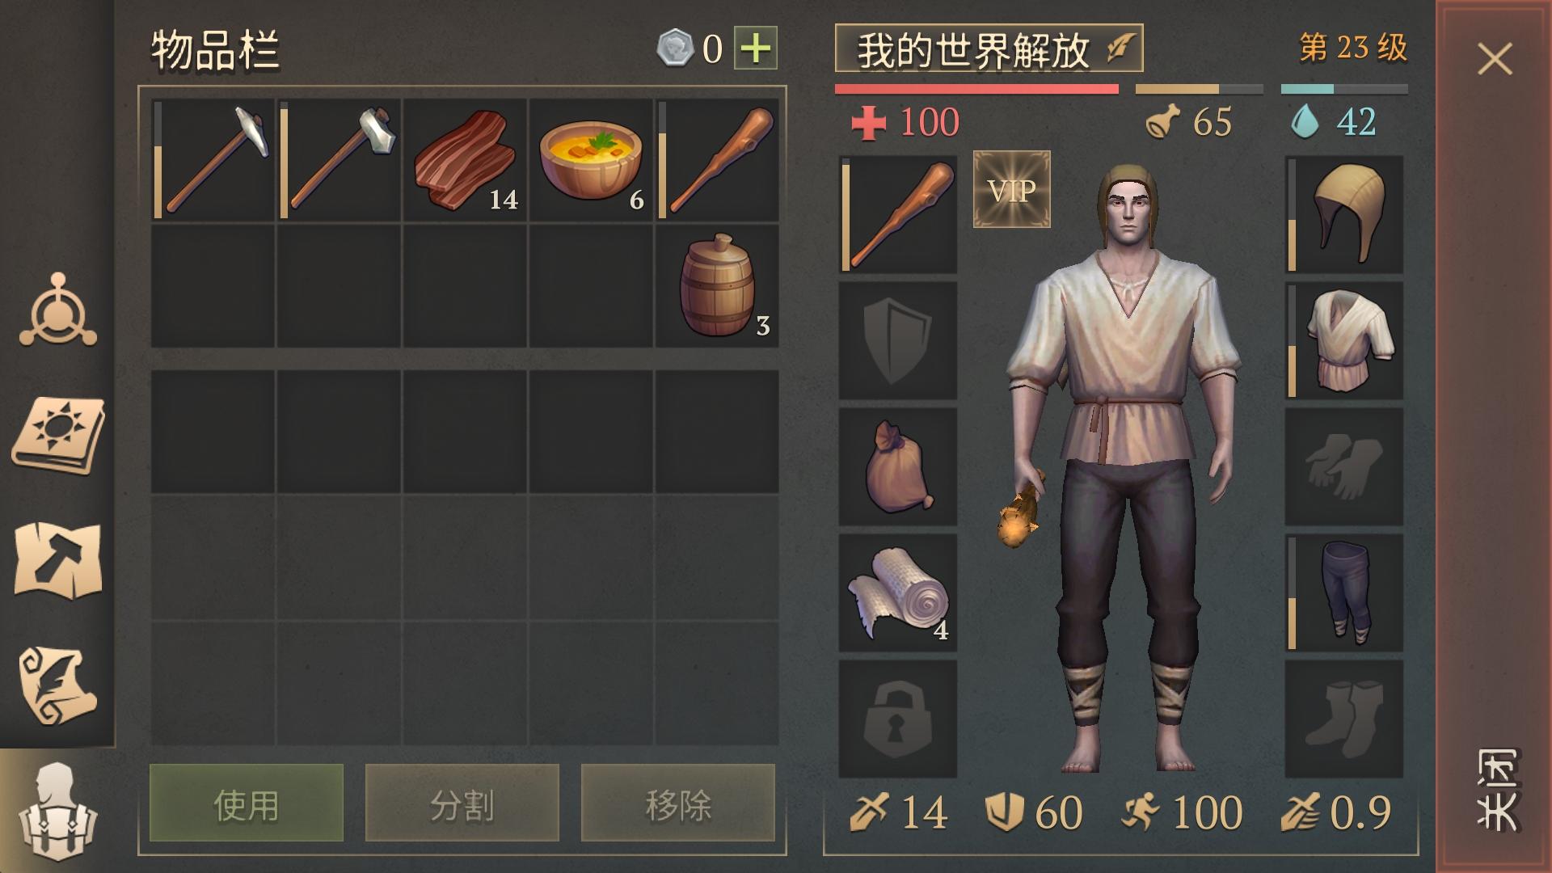Click the 移除 (Remove) button

click(x=678, y=803)
